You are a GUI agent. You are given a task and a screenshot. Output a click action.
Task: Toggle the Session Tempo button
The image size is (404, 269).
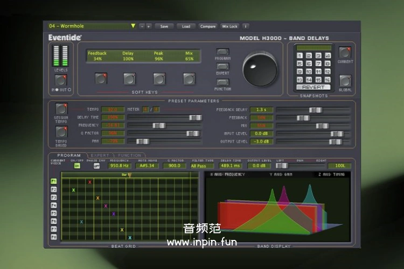click(61, 109)
